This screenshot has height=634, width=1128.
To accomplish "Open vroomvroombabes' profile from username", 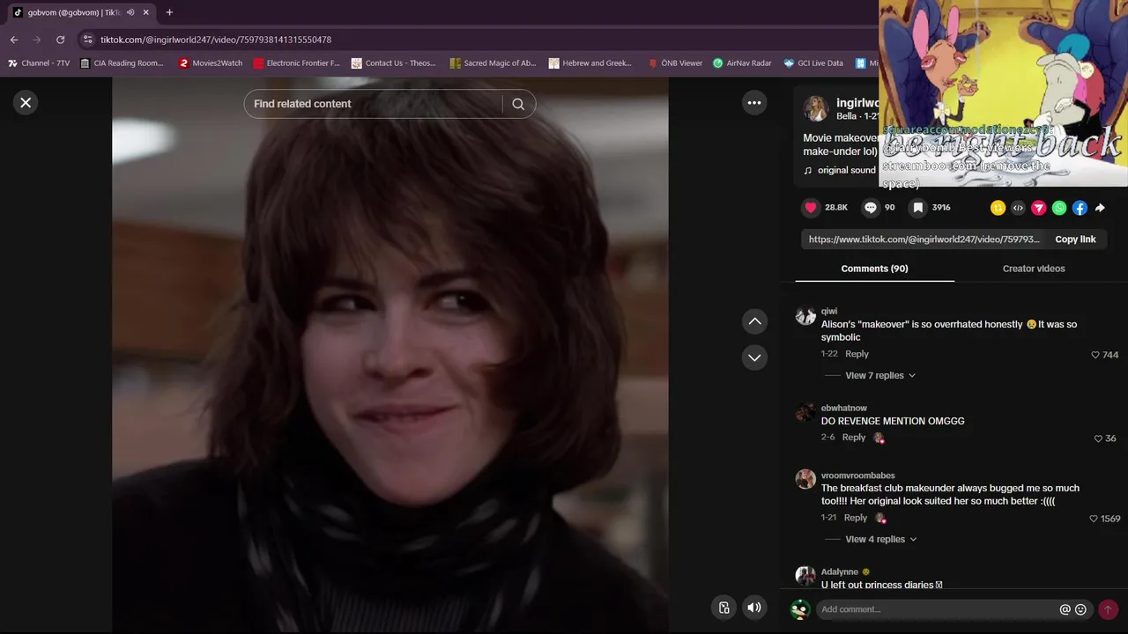I will pyautogui.click(x=858, y=475).
